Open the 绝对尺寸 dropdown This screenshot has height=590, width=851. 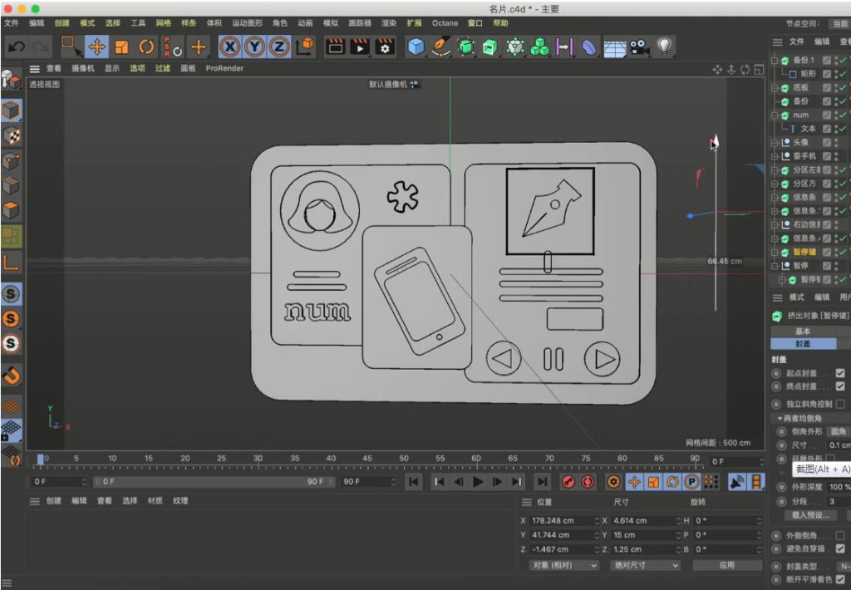click(x=646, y=565)
